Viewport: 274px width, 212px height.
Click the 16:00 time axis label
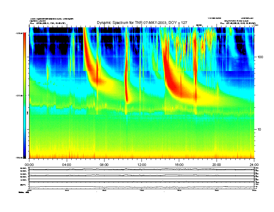click(179, 165)
